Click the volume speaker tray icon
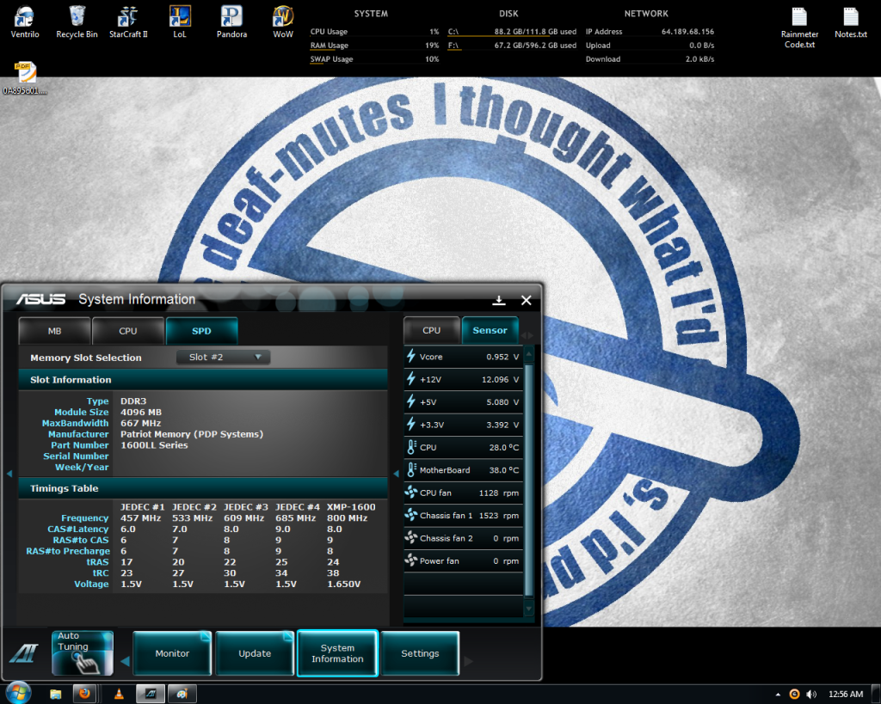The width and height of the screenshot is (881, 704). (x=811, y=695)
